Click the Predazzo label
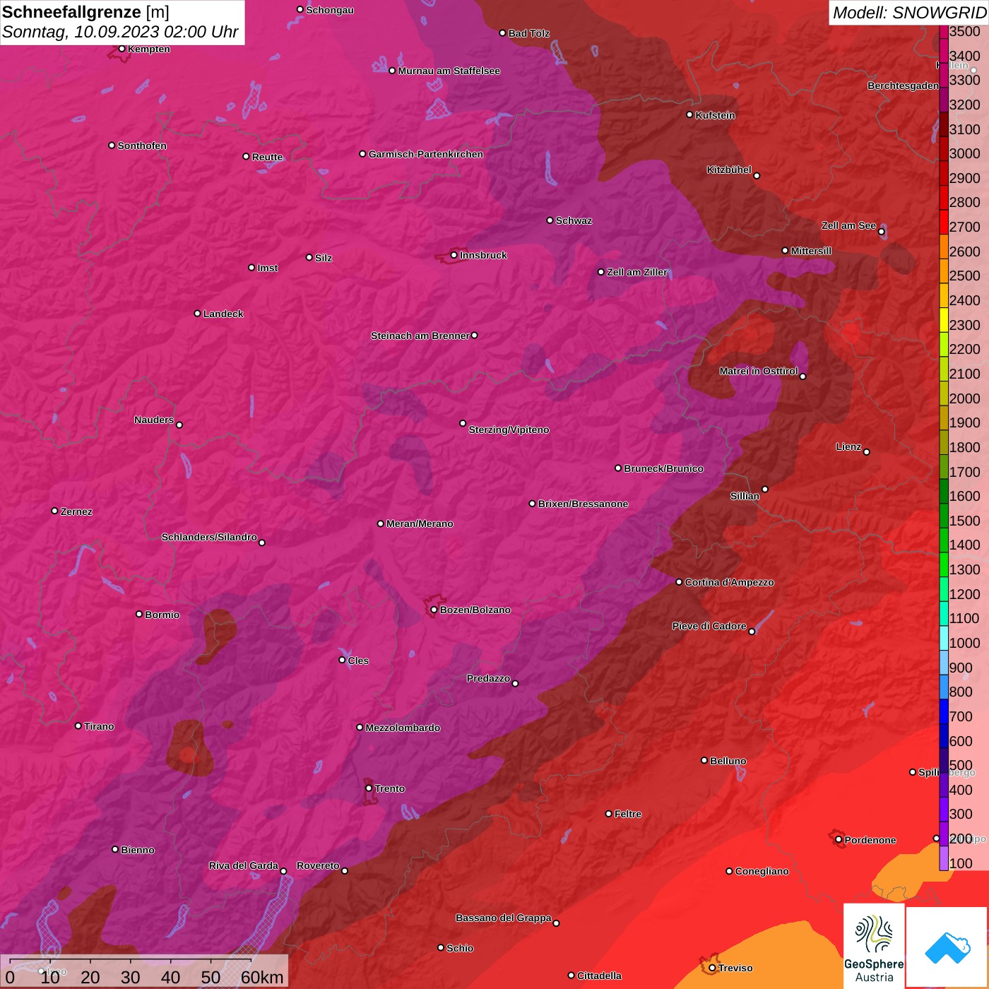Screen dimensions: 989x989 click(x=488, y=678)
